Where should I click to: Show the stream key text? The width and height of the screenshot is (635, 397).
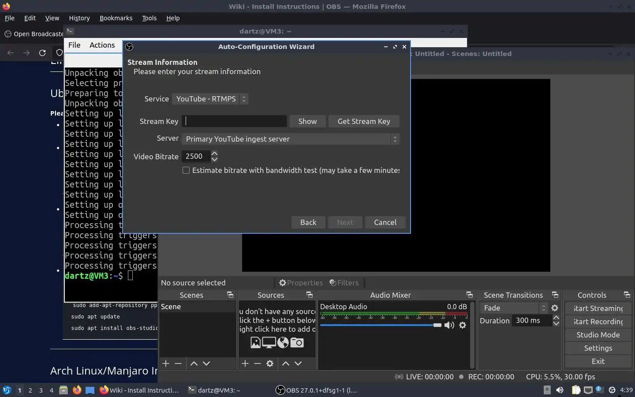point(307,121)
